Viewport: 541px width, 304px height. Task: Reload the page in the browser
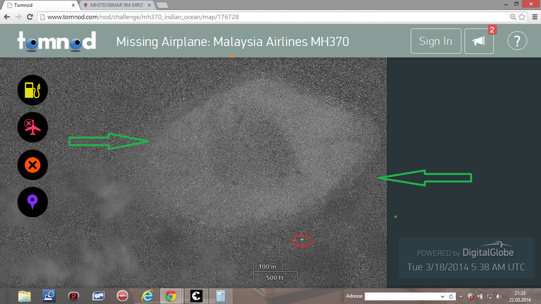pyautogui.click(x=30, y=17)
